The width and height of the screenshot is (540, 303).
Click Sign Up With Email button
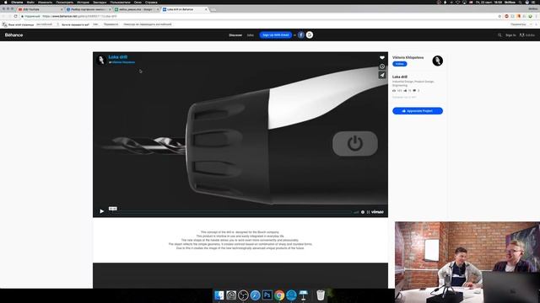pos(276,35)
